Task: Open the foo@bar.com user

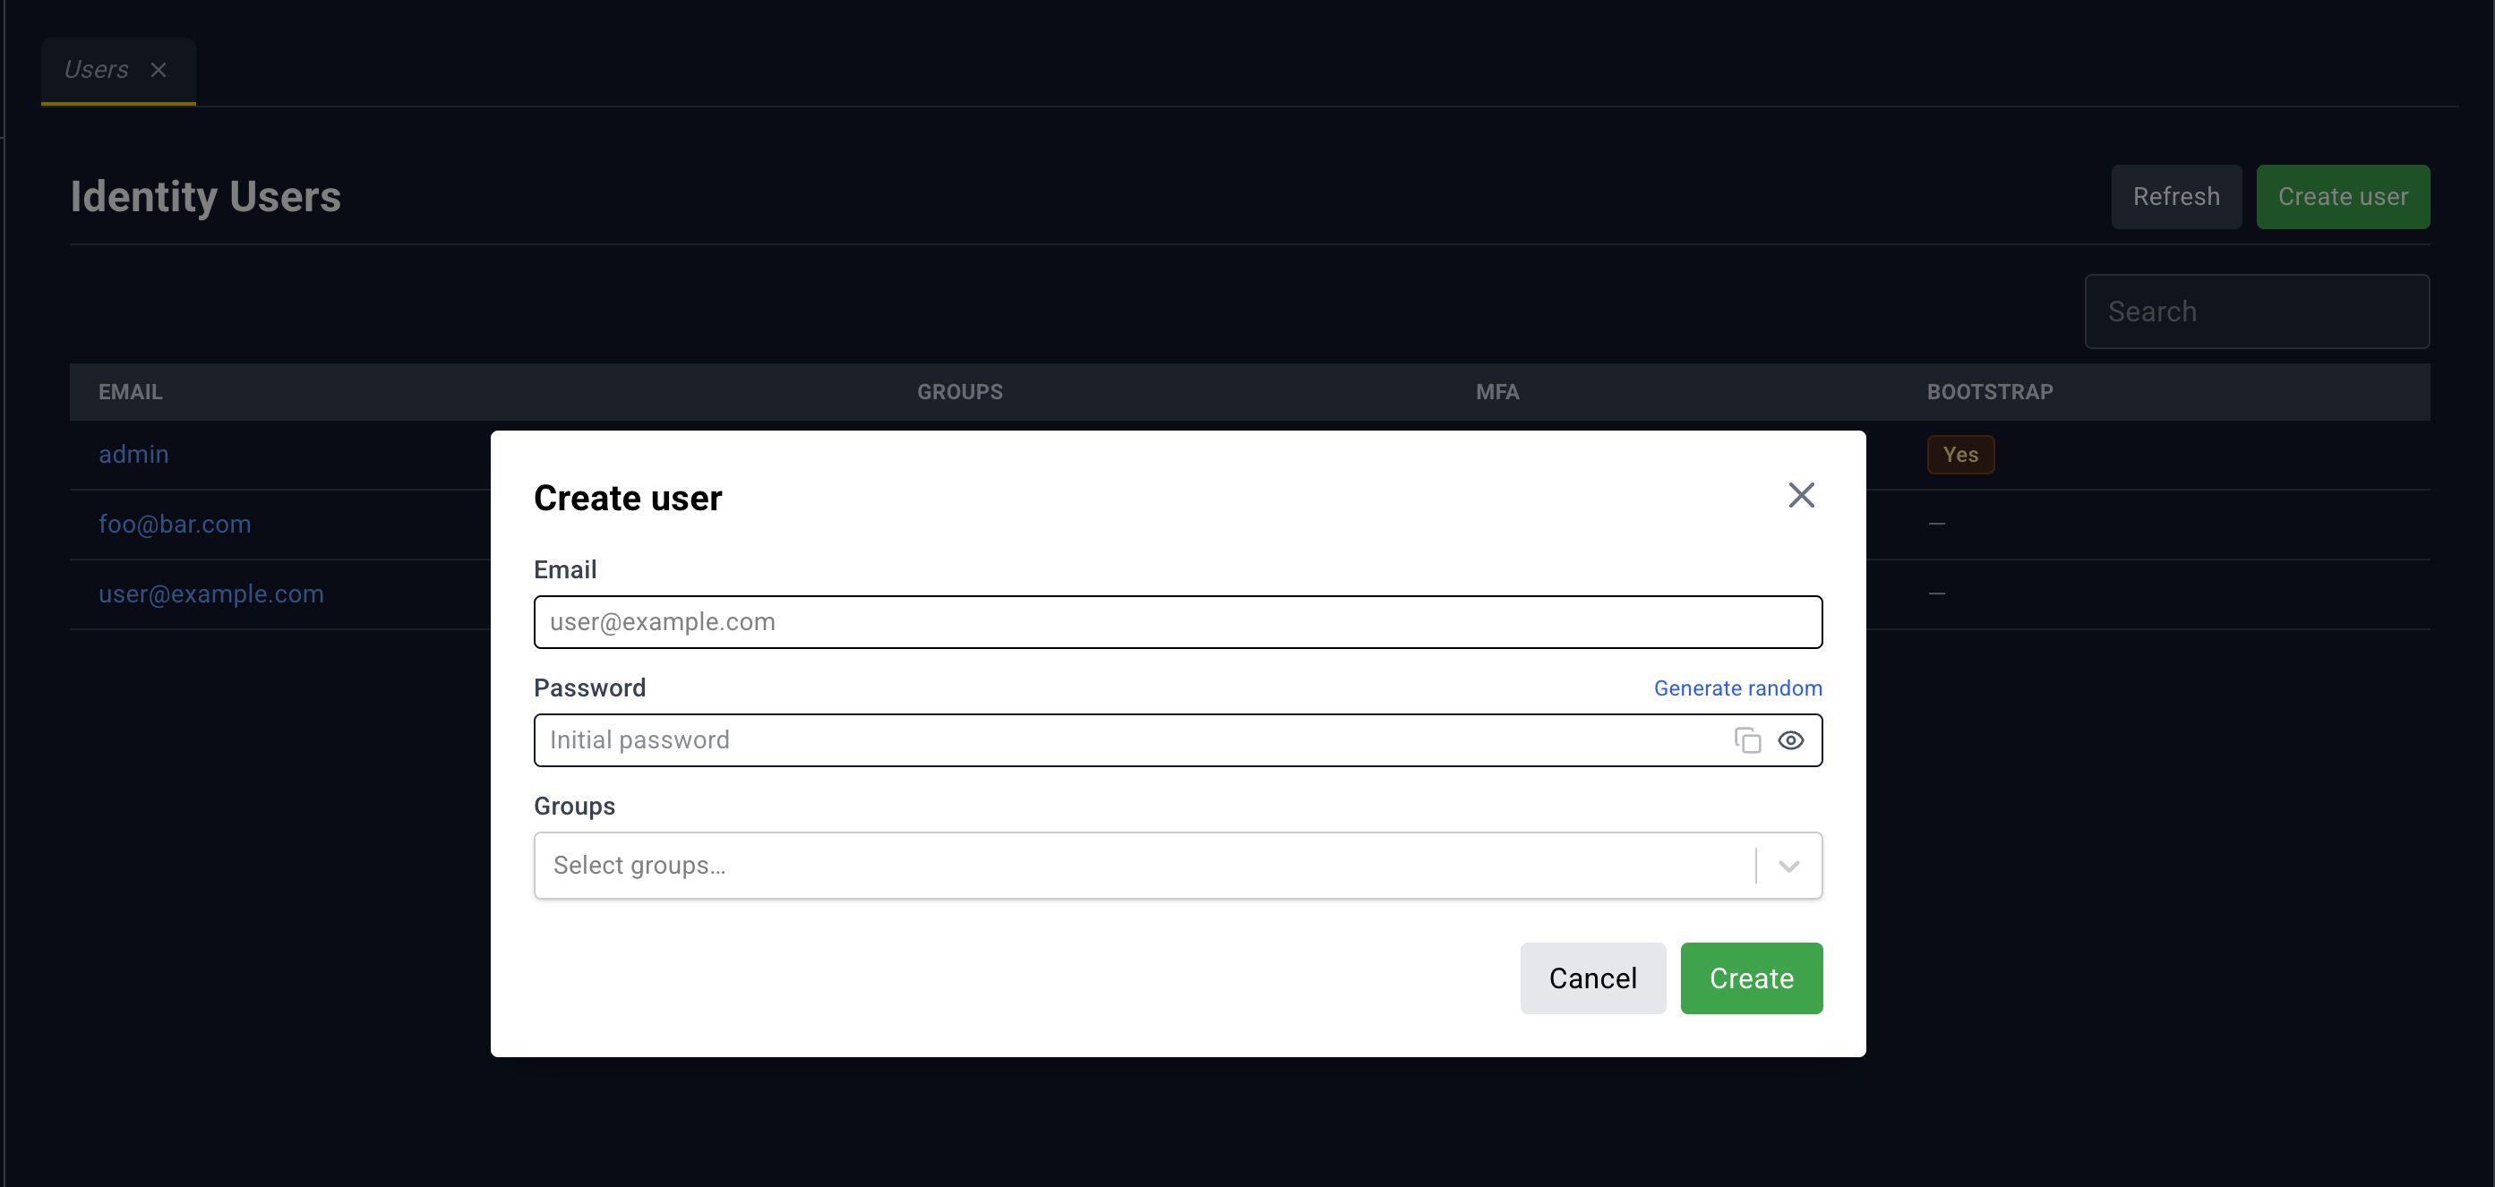Action: [175, 524]
